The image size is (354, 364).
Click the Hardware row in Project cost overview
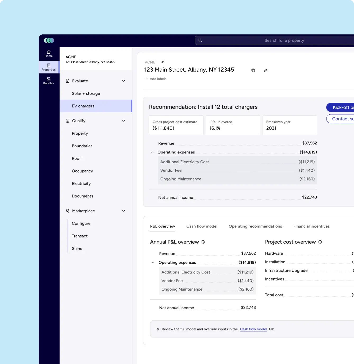point(310,253)
